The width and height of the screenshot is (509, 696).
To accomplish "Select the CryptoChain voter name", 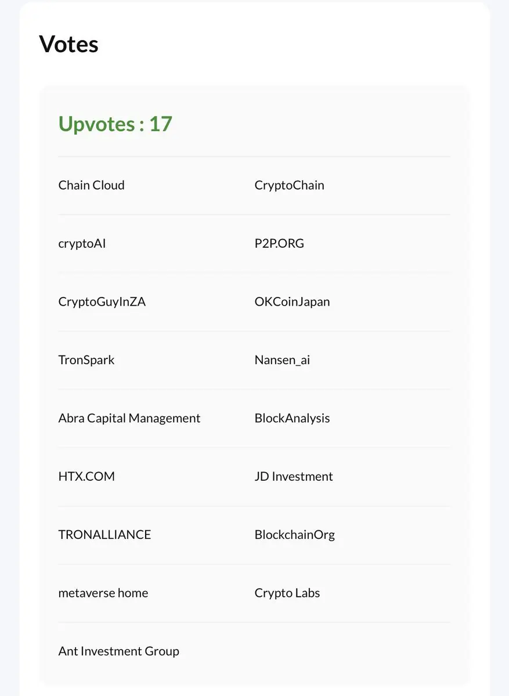I will click(x=289, y=186).
